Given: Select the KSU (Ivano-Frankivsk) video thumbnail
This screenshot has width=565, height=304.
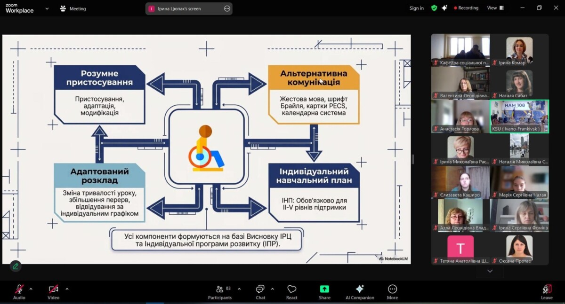Looking at the screenshot, I should pyautogui.click(x=519, y=116).
